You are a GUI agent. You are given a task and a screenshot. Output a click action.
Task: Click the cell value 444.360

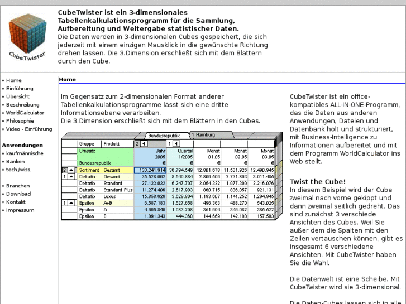pos(180,216)
